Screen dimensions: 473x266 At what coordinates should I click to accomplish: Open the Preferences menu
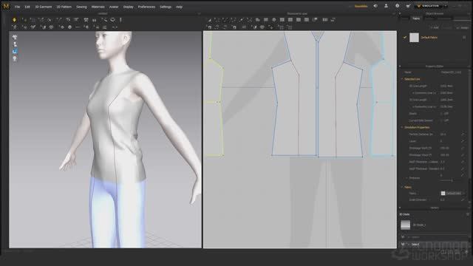146,7
